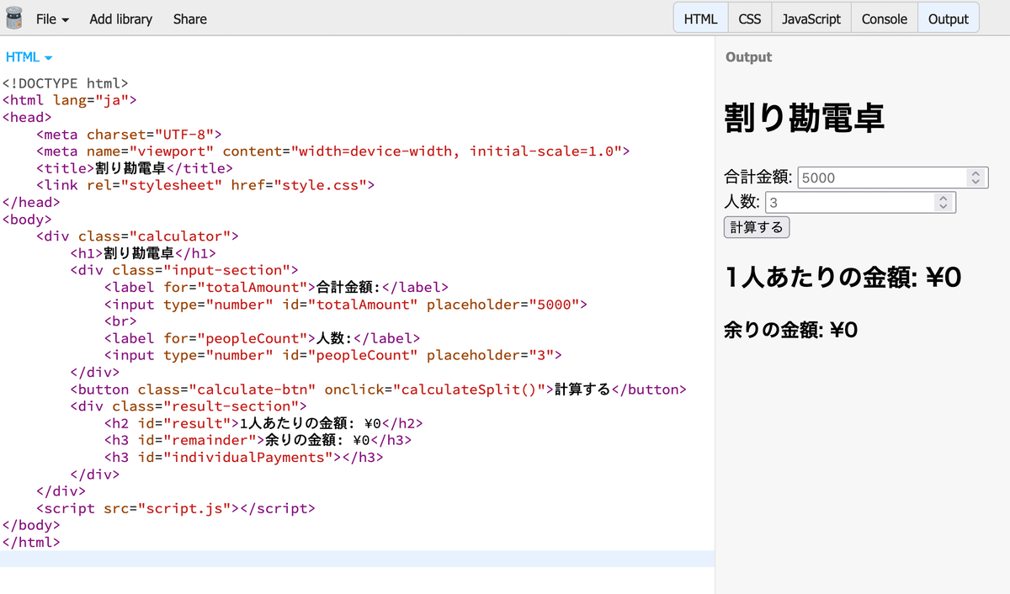The width and height of the screenshot is (1010, 594).
Task: Click the closing </body> tag line
Action: point(31,525)
